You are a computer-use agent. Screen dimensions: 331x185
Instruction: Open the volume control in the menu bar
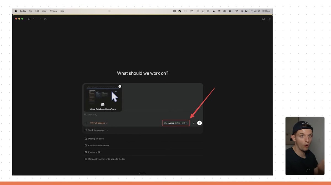(x=225, y=11)
